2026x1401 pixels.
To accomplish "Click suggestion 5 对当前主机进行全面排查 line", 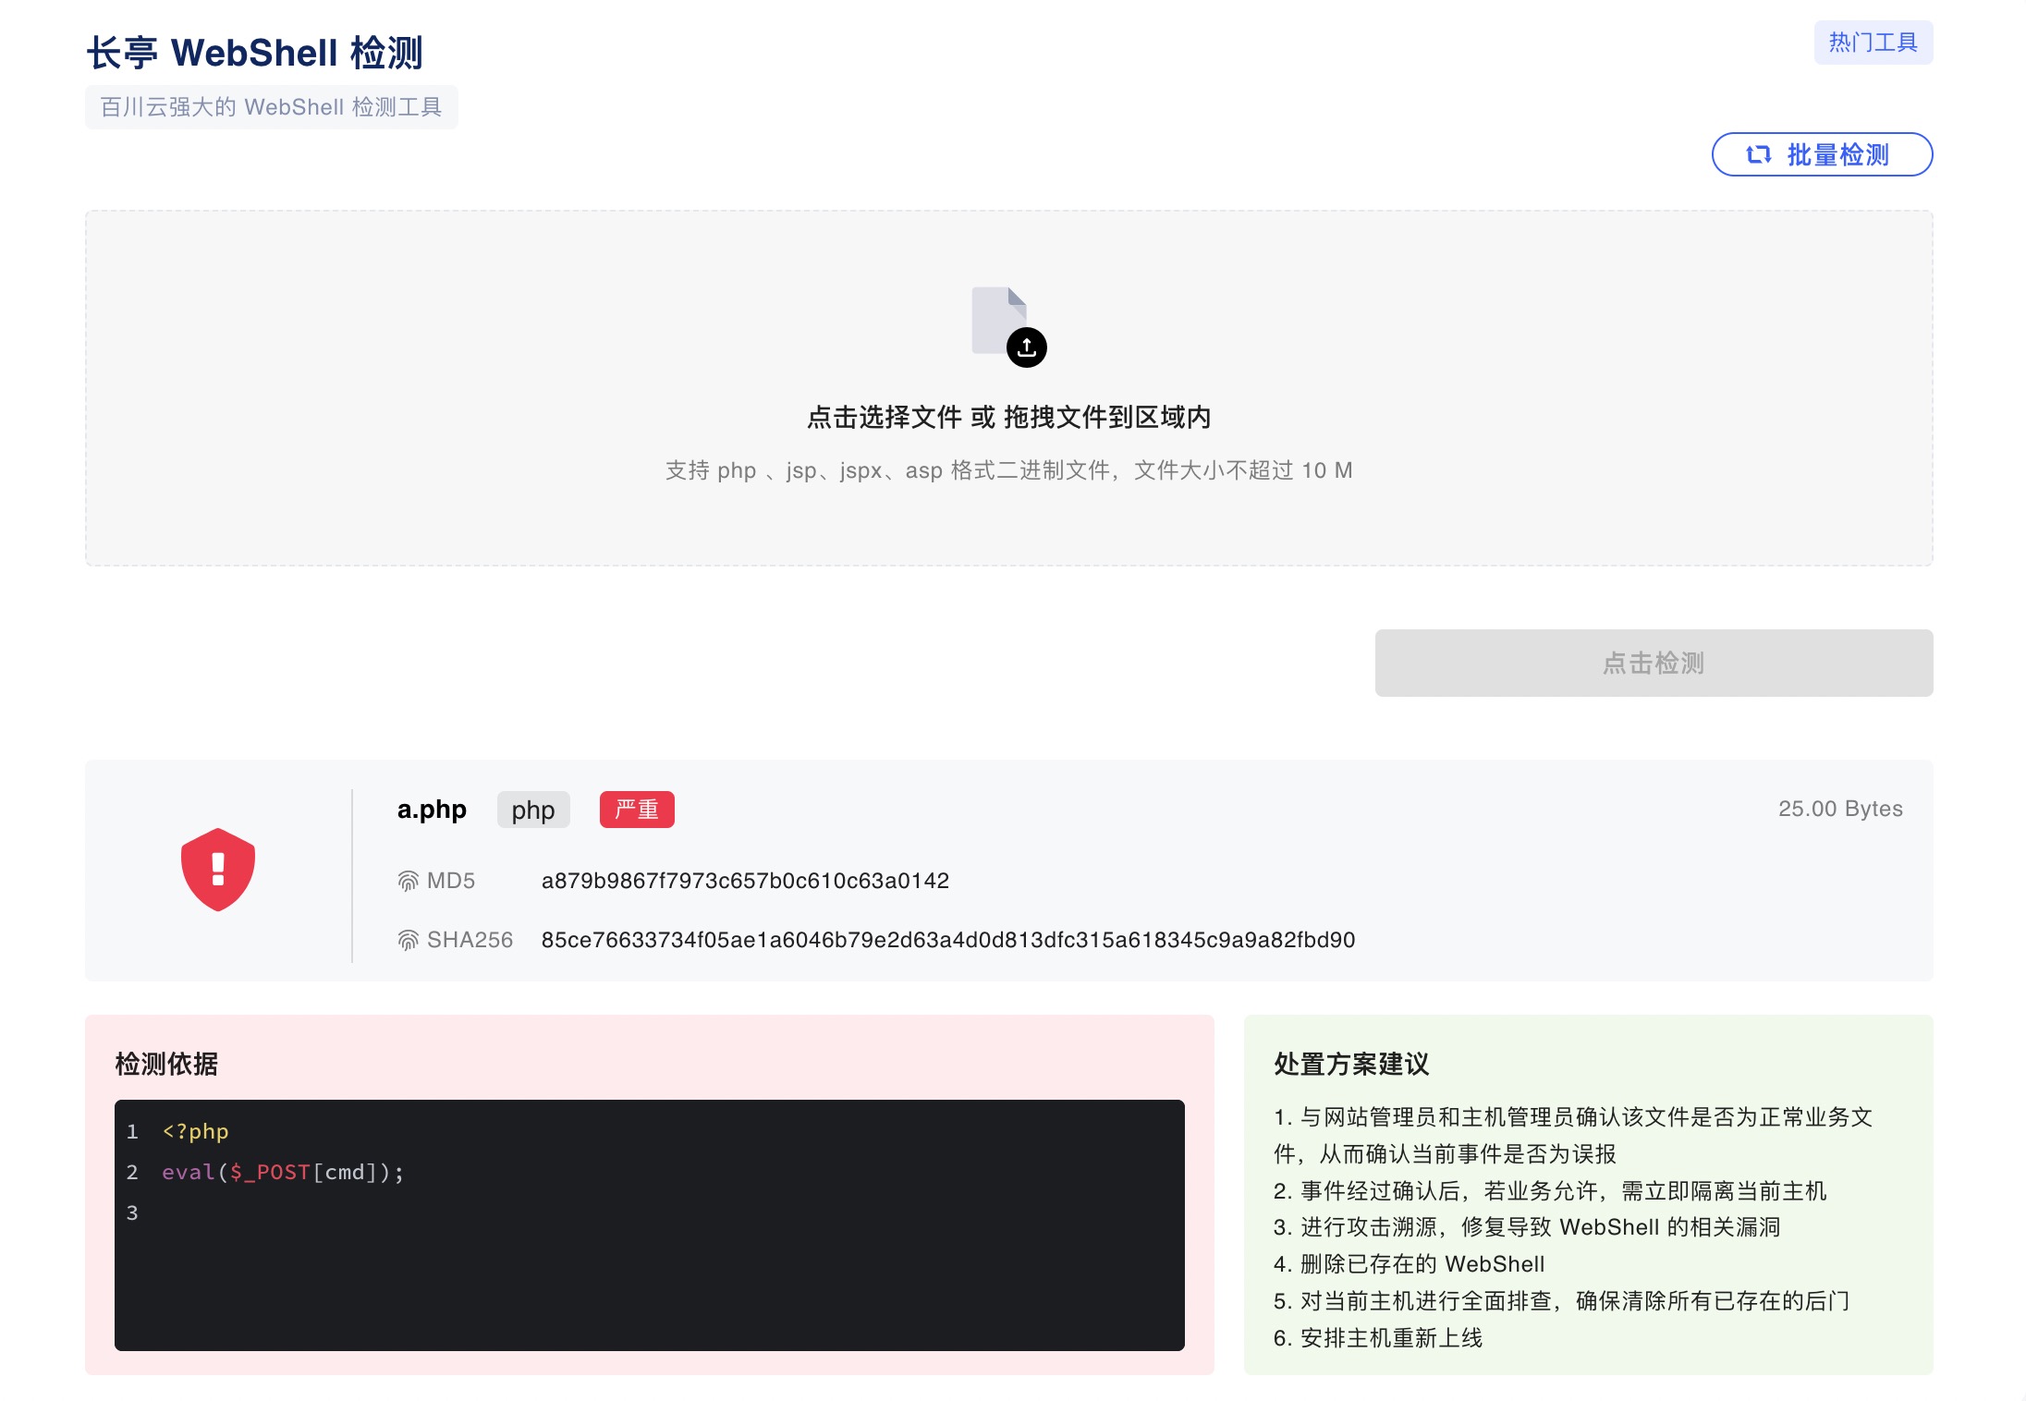I will [1561, 1301].
